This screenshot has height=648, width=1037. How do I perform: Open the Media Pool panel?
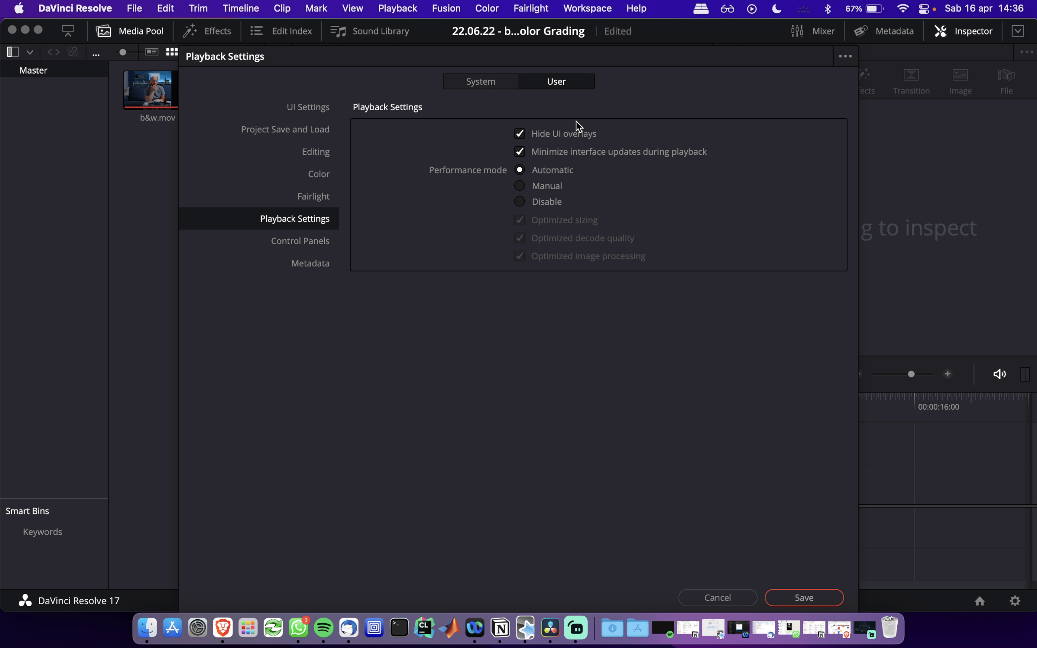coord(130,31)
